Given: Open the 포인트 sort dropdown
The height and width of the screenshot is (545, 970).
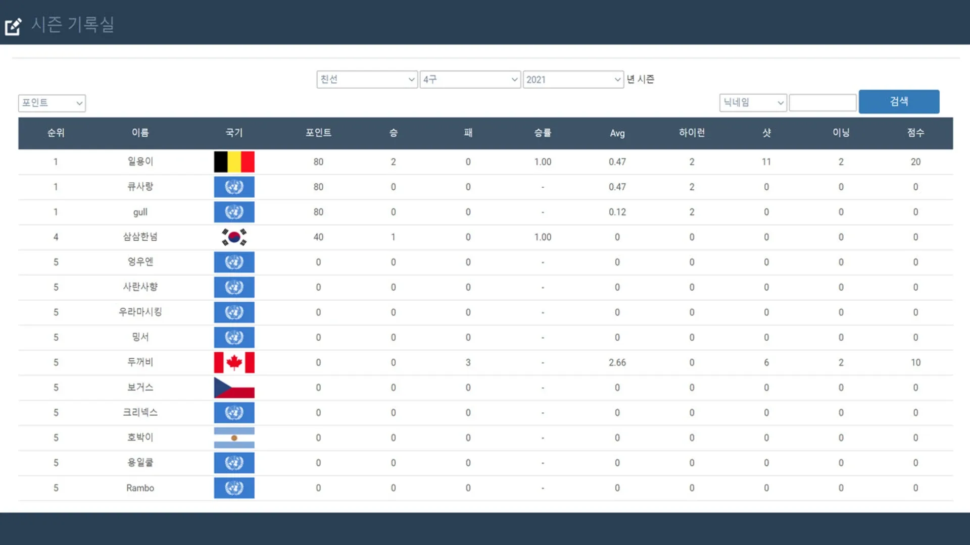Looking at the screenshot, I should click(x=52, y=103).
